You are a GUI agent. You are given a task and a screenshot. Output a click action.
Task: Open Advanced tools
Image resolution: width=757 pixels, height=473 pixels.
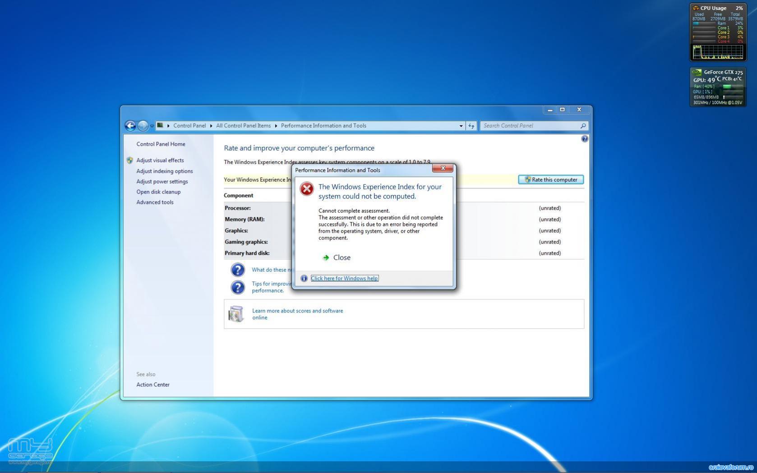[155, 202]
